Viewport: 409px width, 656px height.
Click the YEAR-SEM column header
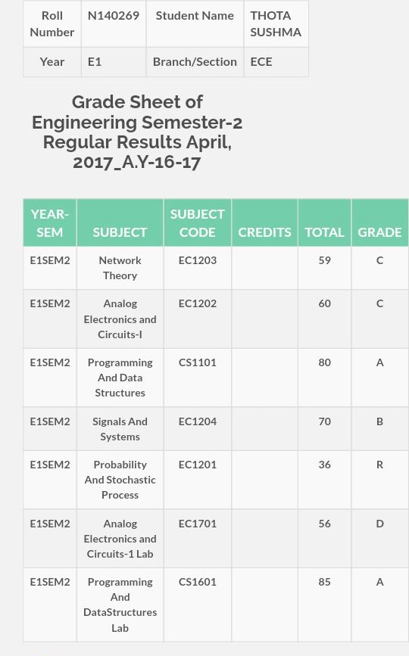point(50,222)
